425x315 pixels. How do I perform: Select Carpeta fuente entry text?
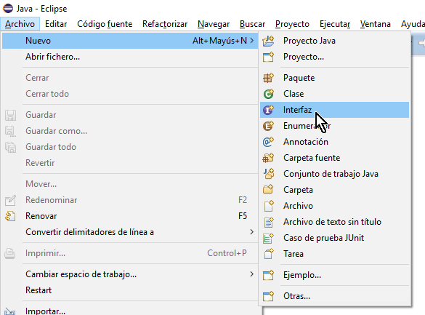click(x=312, y=158)
